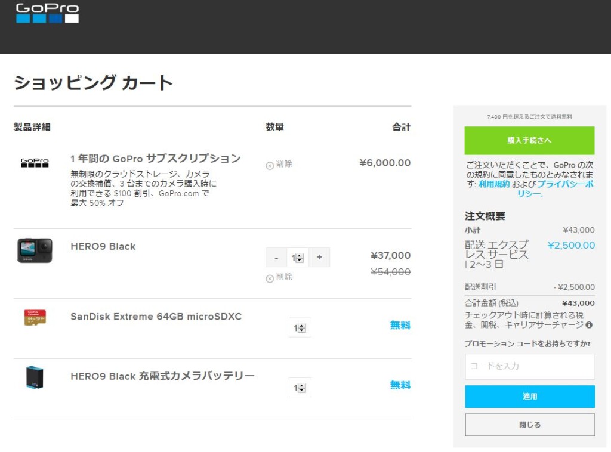Click the tax info icon by キャリアサーチャージ

pyautogui.click(x=589, y=325)
